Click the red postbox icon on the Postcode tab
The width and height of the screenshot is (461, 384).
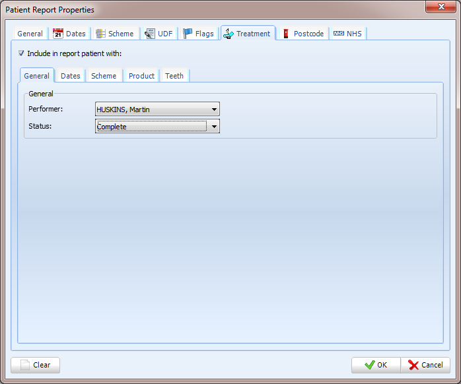coord(286,34)
